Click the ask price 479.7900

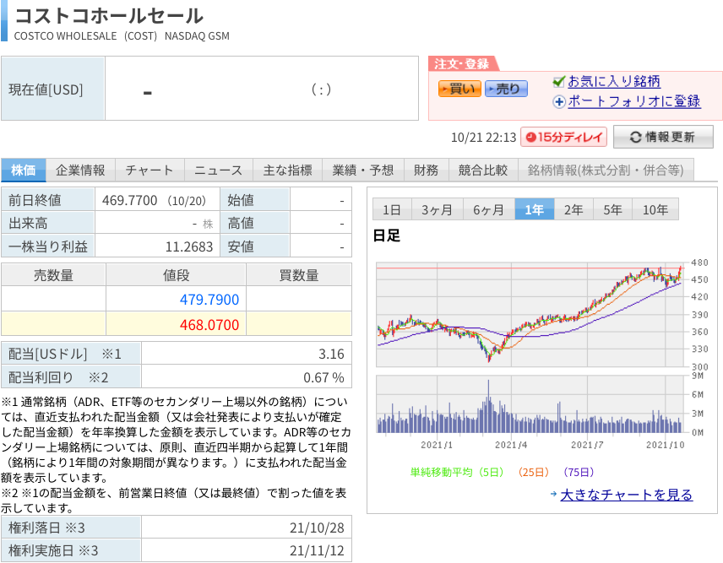click(209, 300)
